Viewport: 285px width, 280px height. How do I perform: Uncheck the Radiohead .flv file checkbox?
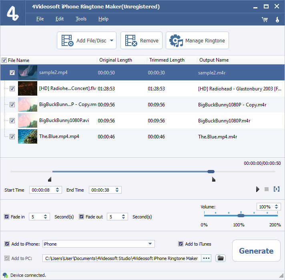(12, 89)
